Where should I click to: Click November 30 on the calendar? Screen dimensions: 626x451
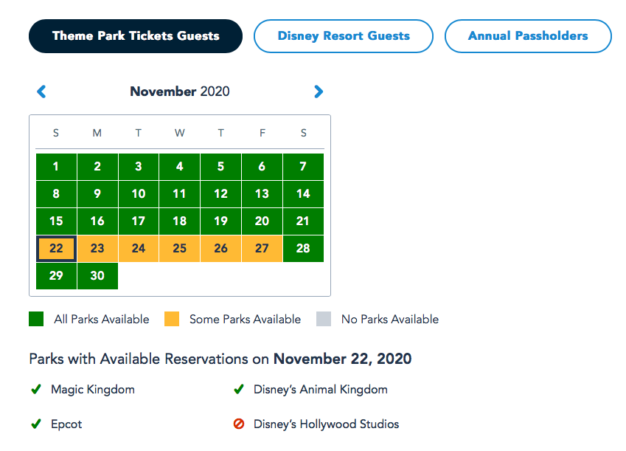click(x=97, y=276)
